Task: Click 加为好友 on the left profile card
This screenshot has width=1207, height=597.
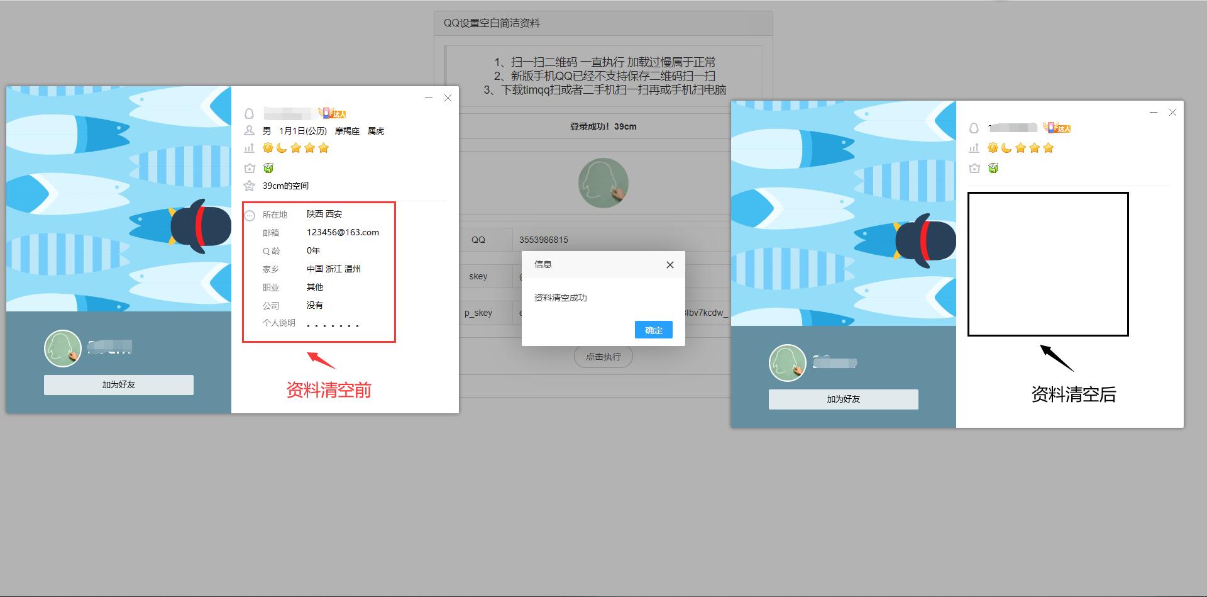Action: coord(118,384)
